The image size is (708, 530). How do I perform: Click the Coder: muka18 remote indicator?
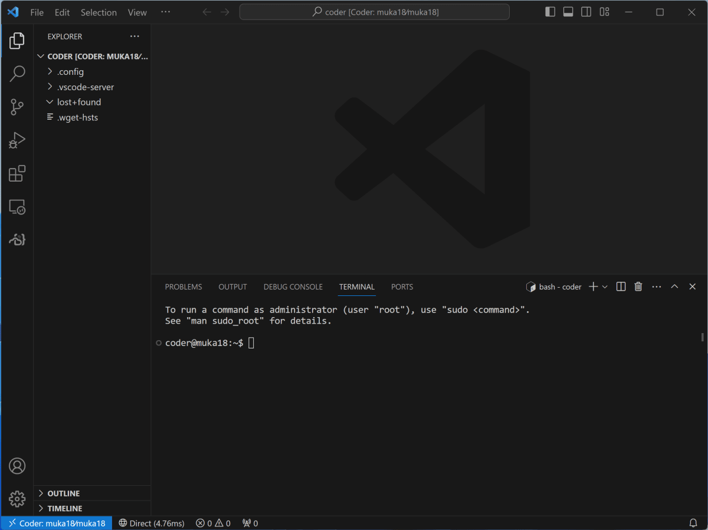[56, 523]
